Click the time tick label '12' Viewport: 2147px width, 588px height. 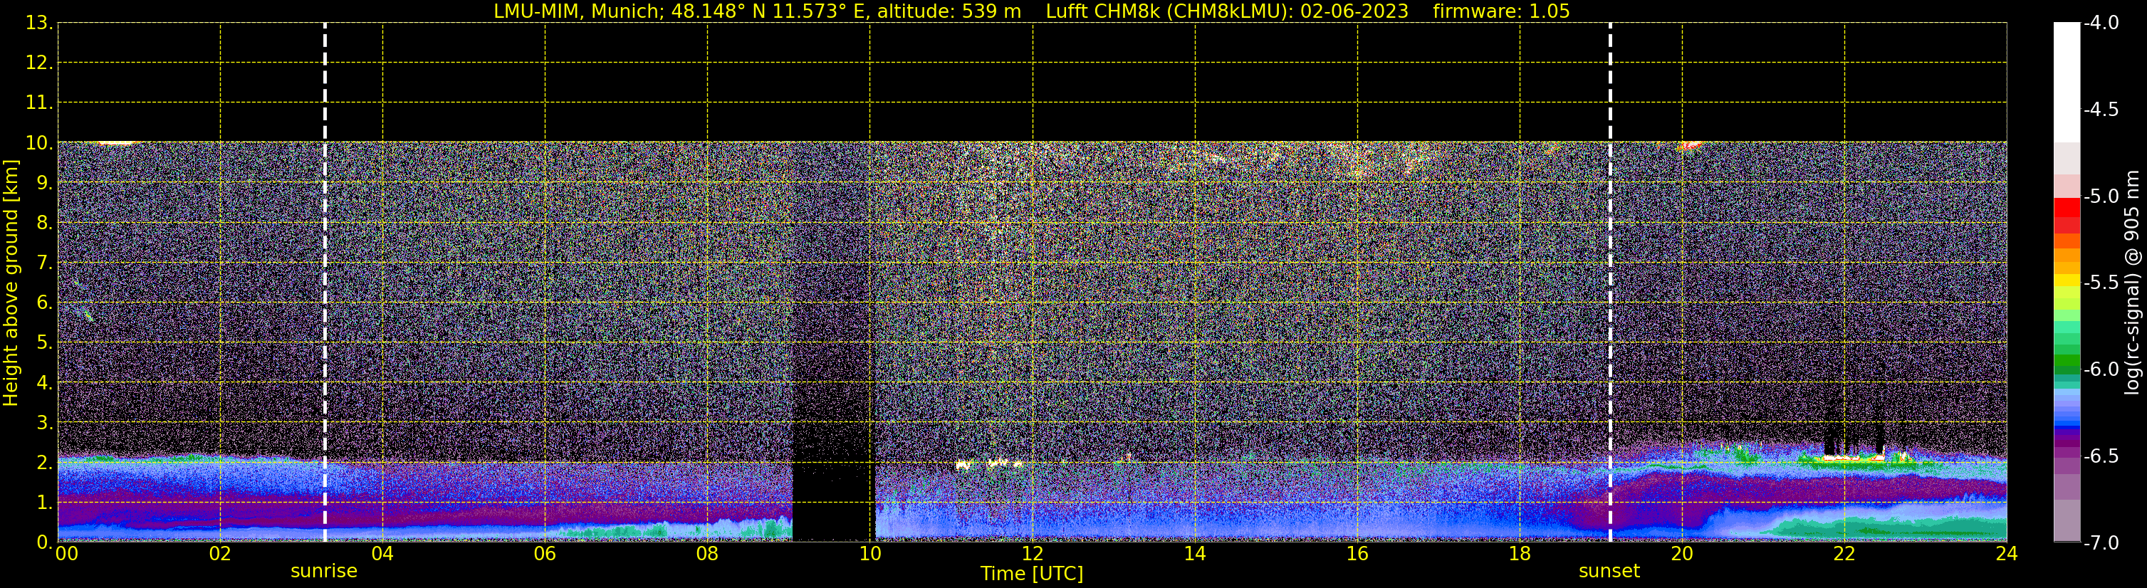1033,554
